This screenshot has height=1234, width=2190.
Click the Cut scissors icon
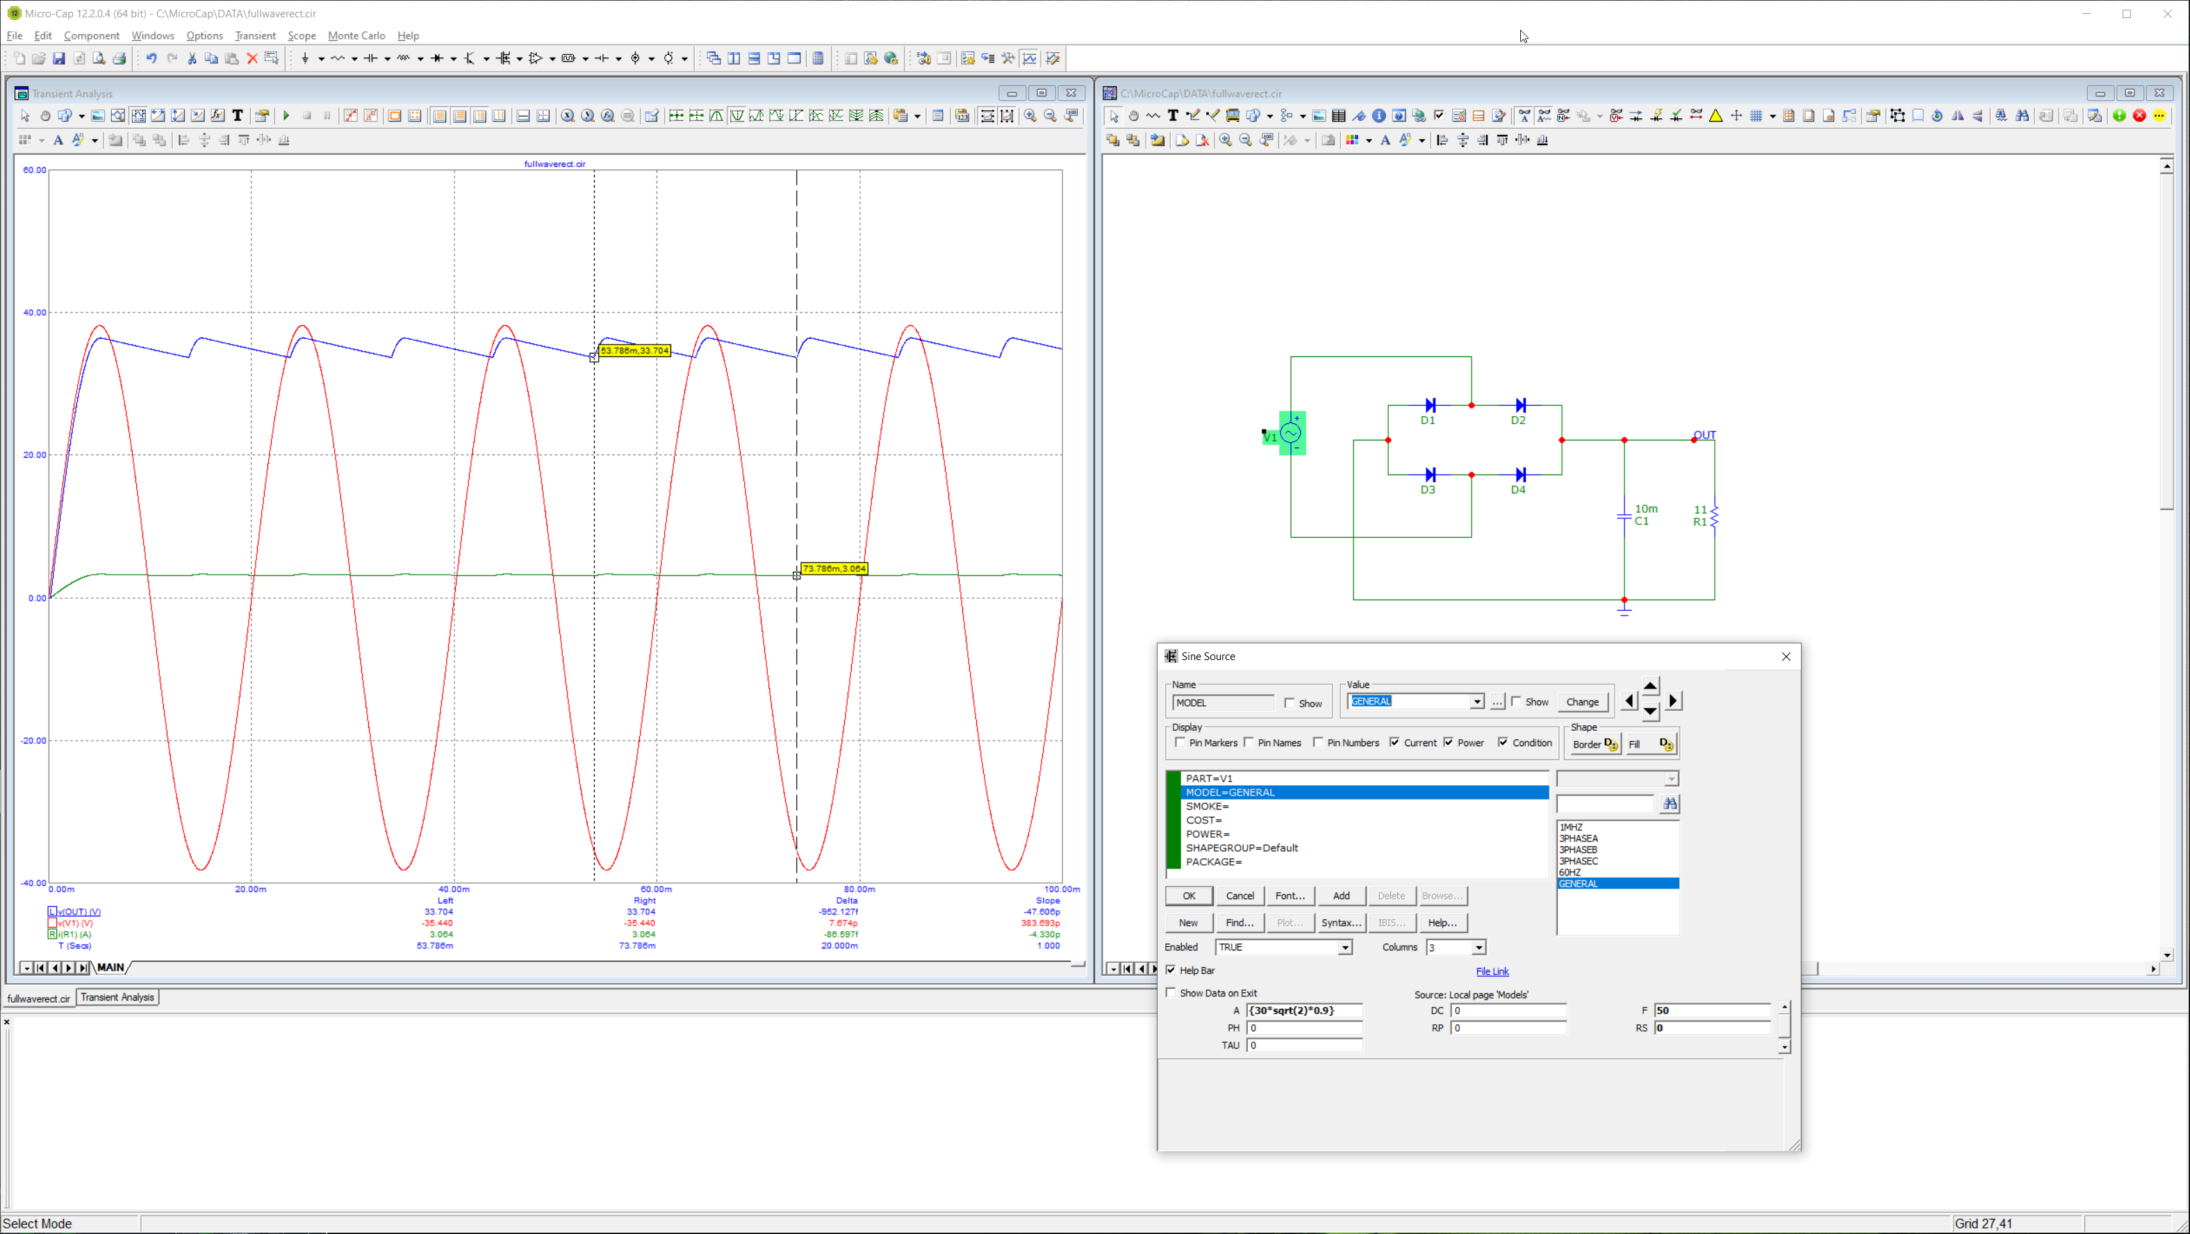(x=192, y=58)
